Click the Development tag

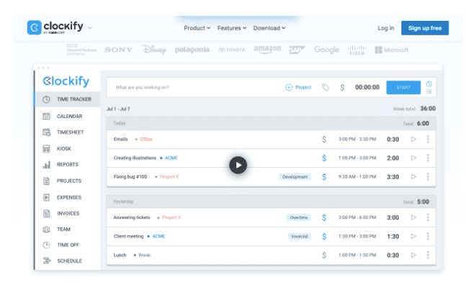click(x=295, y=177)
